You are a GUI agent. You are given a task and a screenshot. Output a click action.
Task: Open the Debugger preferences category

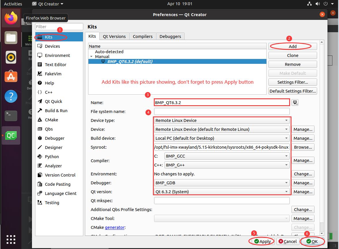point(59,138)
